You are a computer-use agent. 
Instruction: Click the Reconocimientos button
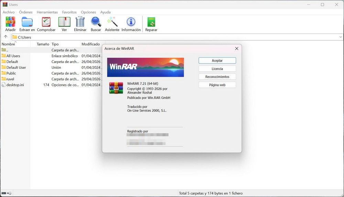(x=217, y=77)
